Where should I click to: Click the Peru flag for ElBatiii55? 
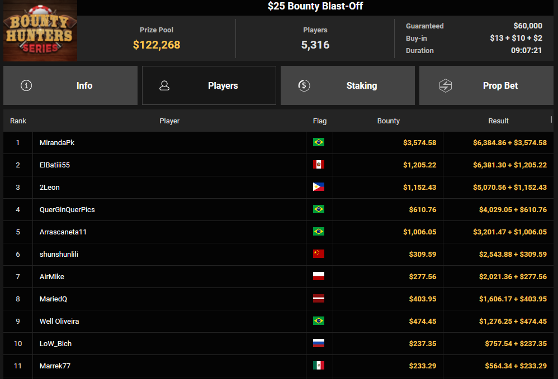pos(319,165)
